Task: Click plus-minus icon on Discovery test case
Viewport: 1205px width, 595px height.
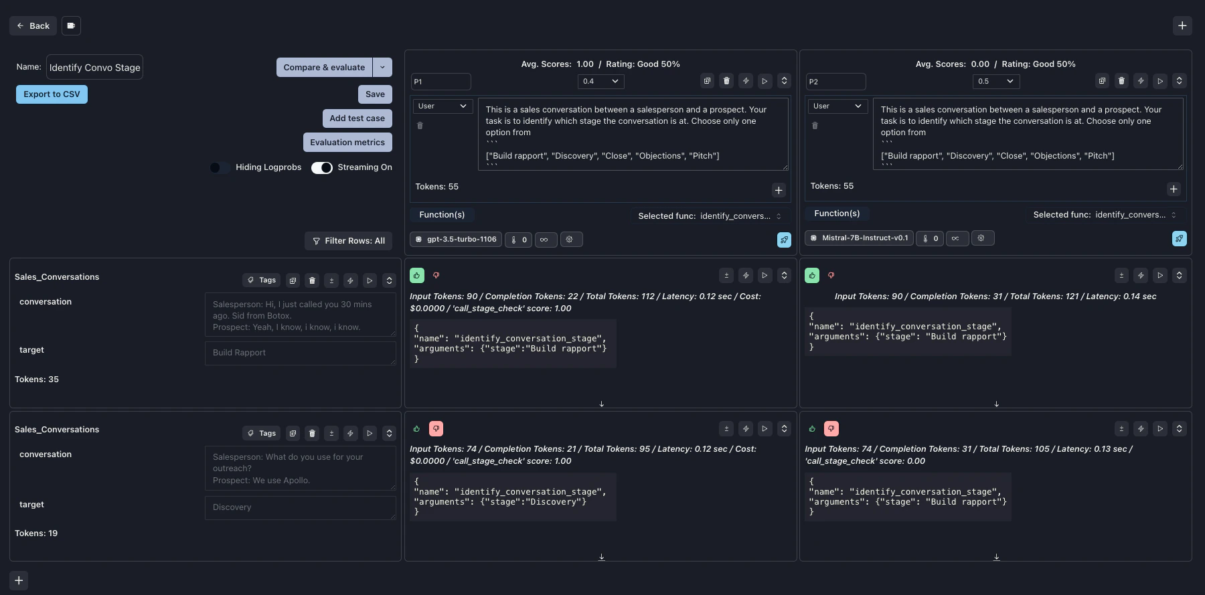Action: (x=331, y=434)
